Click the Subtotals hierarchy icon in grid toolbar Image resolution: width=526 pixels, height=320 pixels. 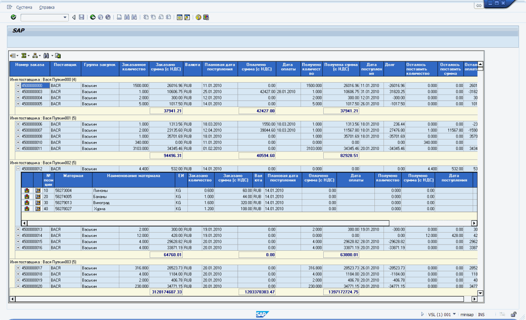(35, 55)
